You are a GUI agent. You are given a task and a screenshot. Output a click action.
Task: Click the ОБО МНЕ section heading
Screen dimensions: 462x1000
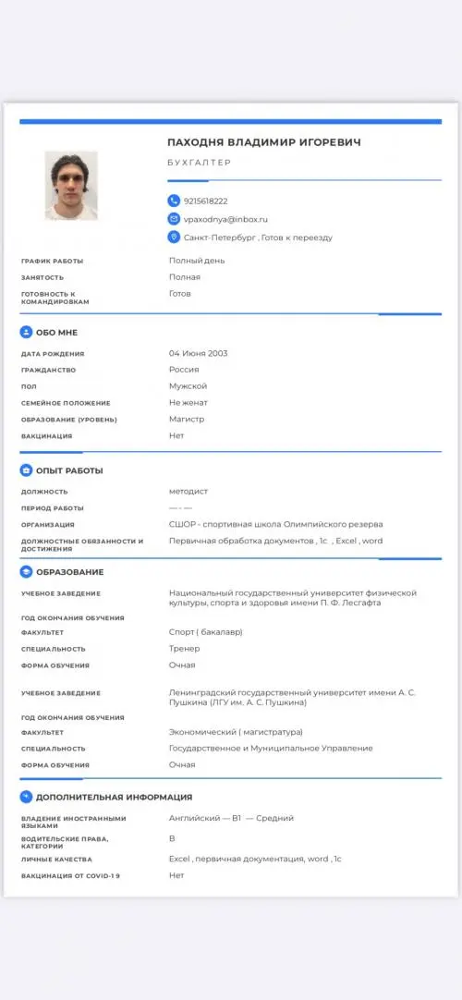(x=56, y=333)
